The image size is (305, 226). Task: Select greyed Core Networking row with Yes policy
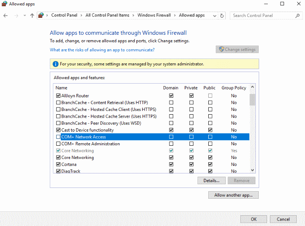[x=152, y=151]
